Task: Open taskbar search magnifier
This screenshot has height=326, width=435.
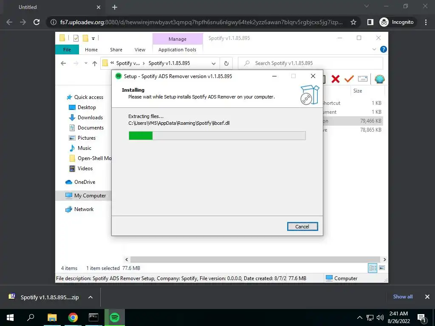Action: point(31,318)
